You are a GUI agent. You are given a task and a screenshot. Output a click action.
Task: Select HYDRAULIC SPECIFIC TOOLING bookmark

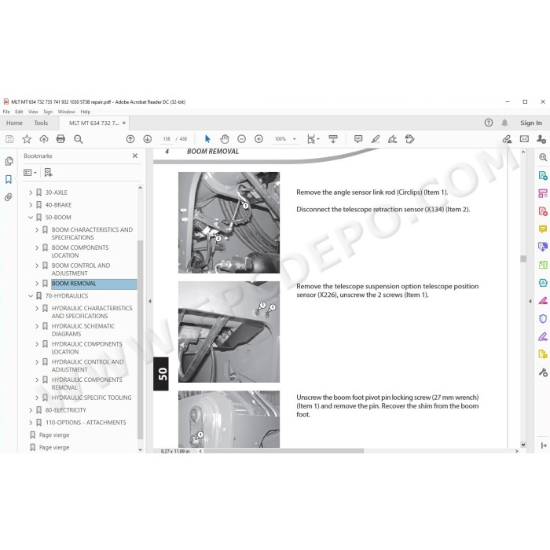91,398
